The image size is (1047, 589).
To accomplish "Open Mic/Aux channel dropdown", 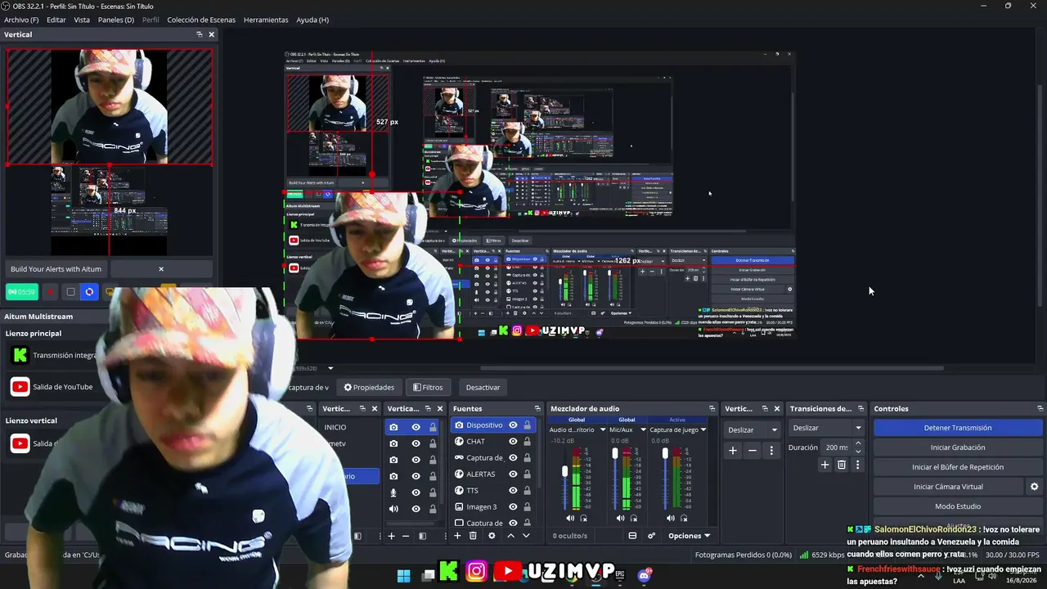I will (x=643, y=429).
